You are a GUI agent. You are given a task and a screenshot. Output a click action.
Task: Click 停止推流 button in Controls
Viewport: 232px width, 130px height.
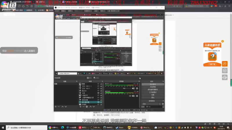[153, 84]
